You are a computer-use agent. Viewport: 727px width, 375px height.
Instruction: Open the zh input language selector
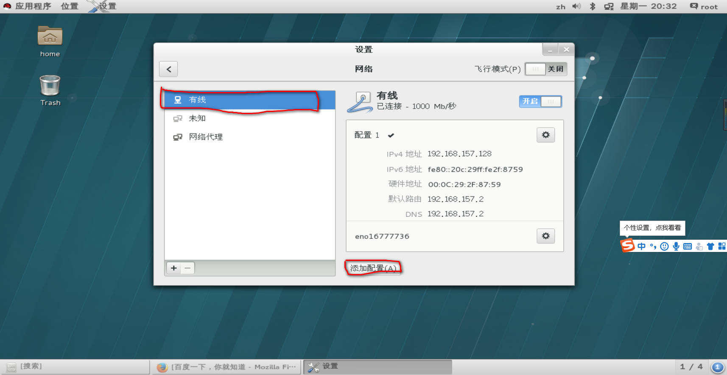click(561, 7)
